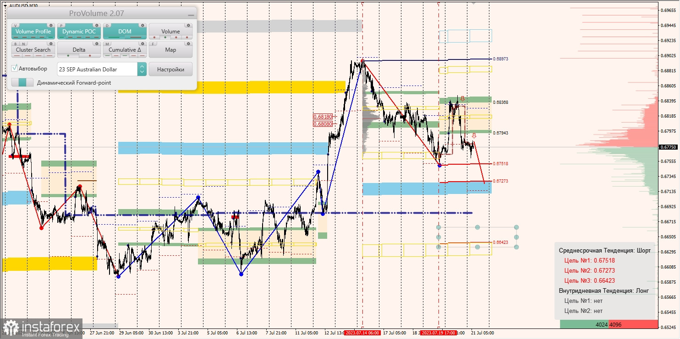Select the green mode segment under Volume
This screenshot has height=339, width=680.
165,38
